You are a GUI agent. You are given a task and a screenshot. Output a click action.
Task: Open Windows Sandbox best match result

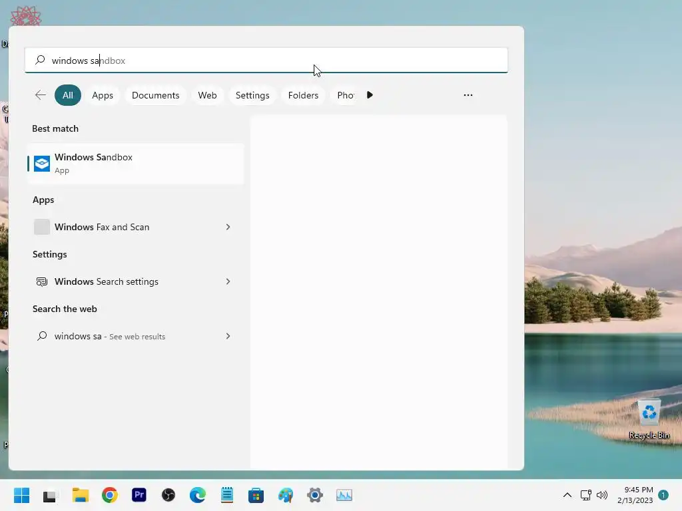click(135, 164)
